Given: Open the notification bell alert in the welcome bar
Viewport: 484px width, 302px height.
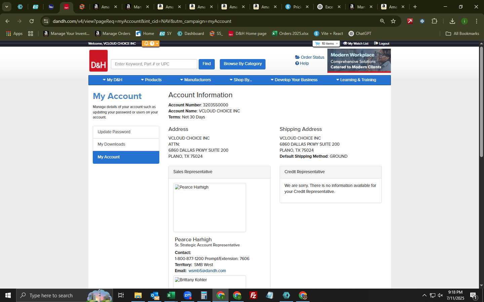Looking at the screenshot, I should coord(150,43).
